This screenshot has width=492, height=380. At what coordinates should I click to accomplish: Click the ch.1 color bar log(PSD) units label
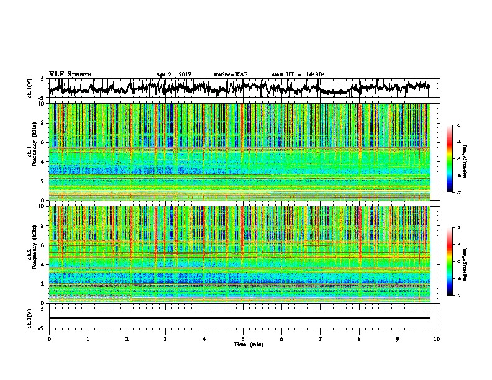[465, 162]
